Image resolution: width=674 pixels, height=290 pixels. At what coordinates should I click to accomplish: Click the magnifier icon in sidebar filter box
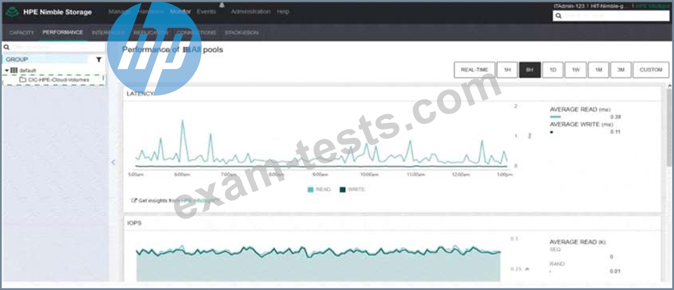tap(6, 47)
